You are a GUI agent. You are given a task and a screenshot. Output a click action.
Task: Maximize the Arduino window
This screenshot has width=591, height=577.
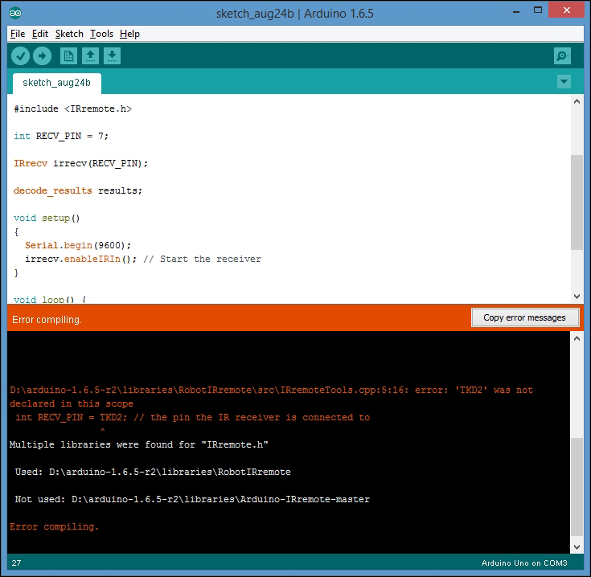click(x=538, y=10)
